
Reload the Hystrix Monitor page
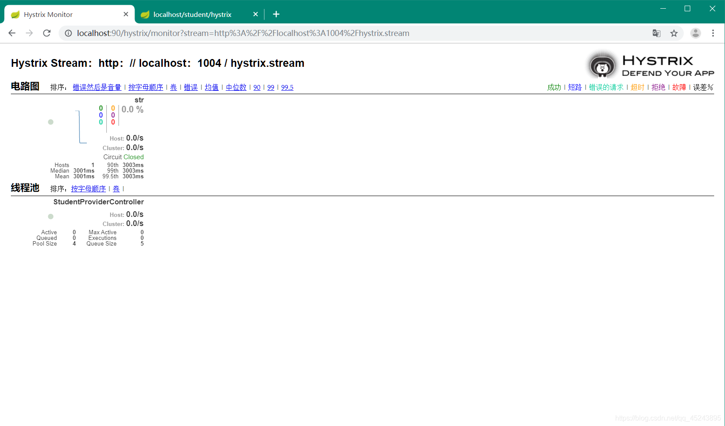point(47,33)
